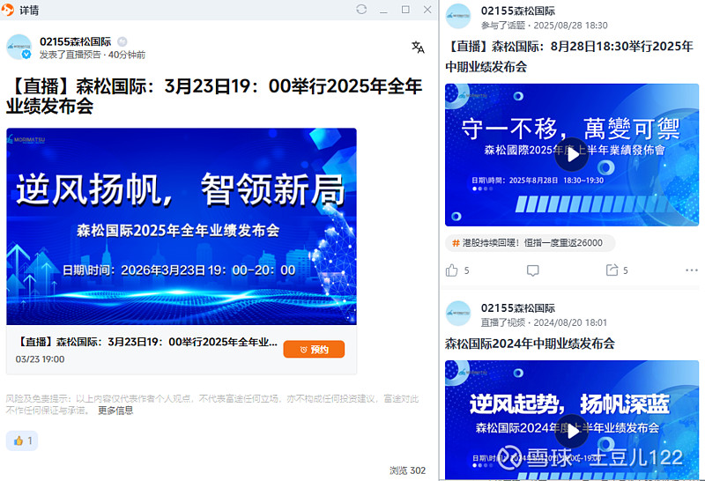Click the timestamp 2025/08/28 18:30
705x481 pixels.
click(x=570, y=26)
